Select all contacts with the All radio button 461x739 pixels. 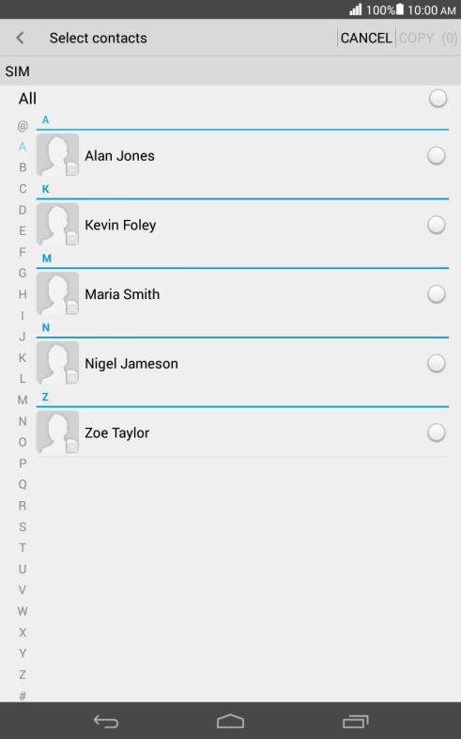point(438,99)
